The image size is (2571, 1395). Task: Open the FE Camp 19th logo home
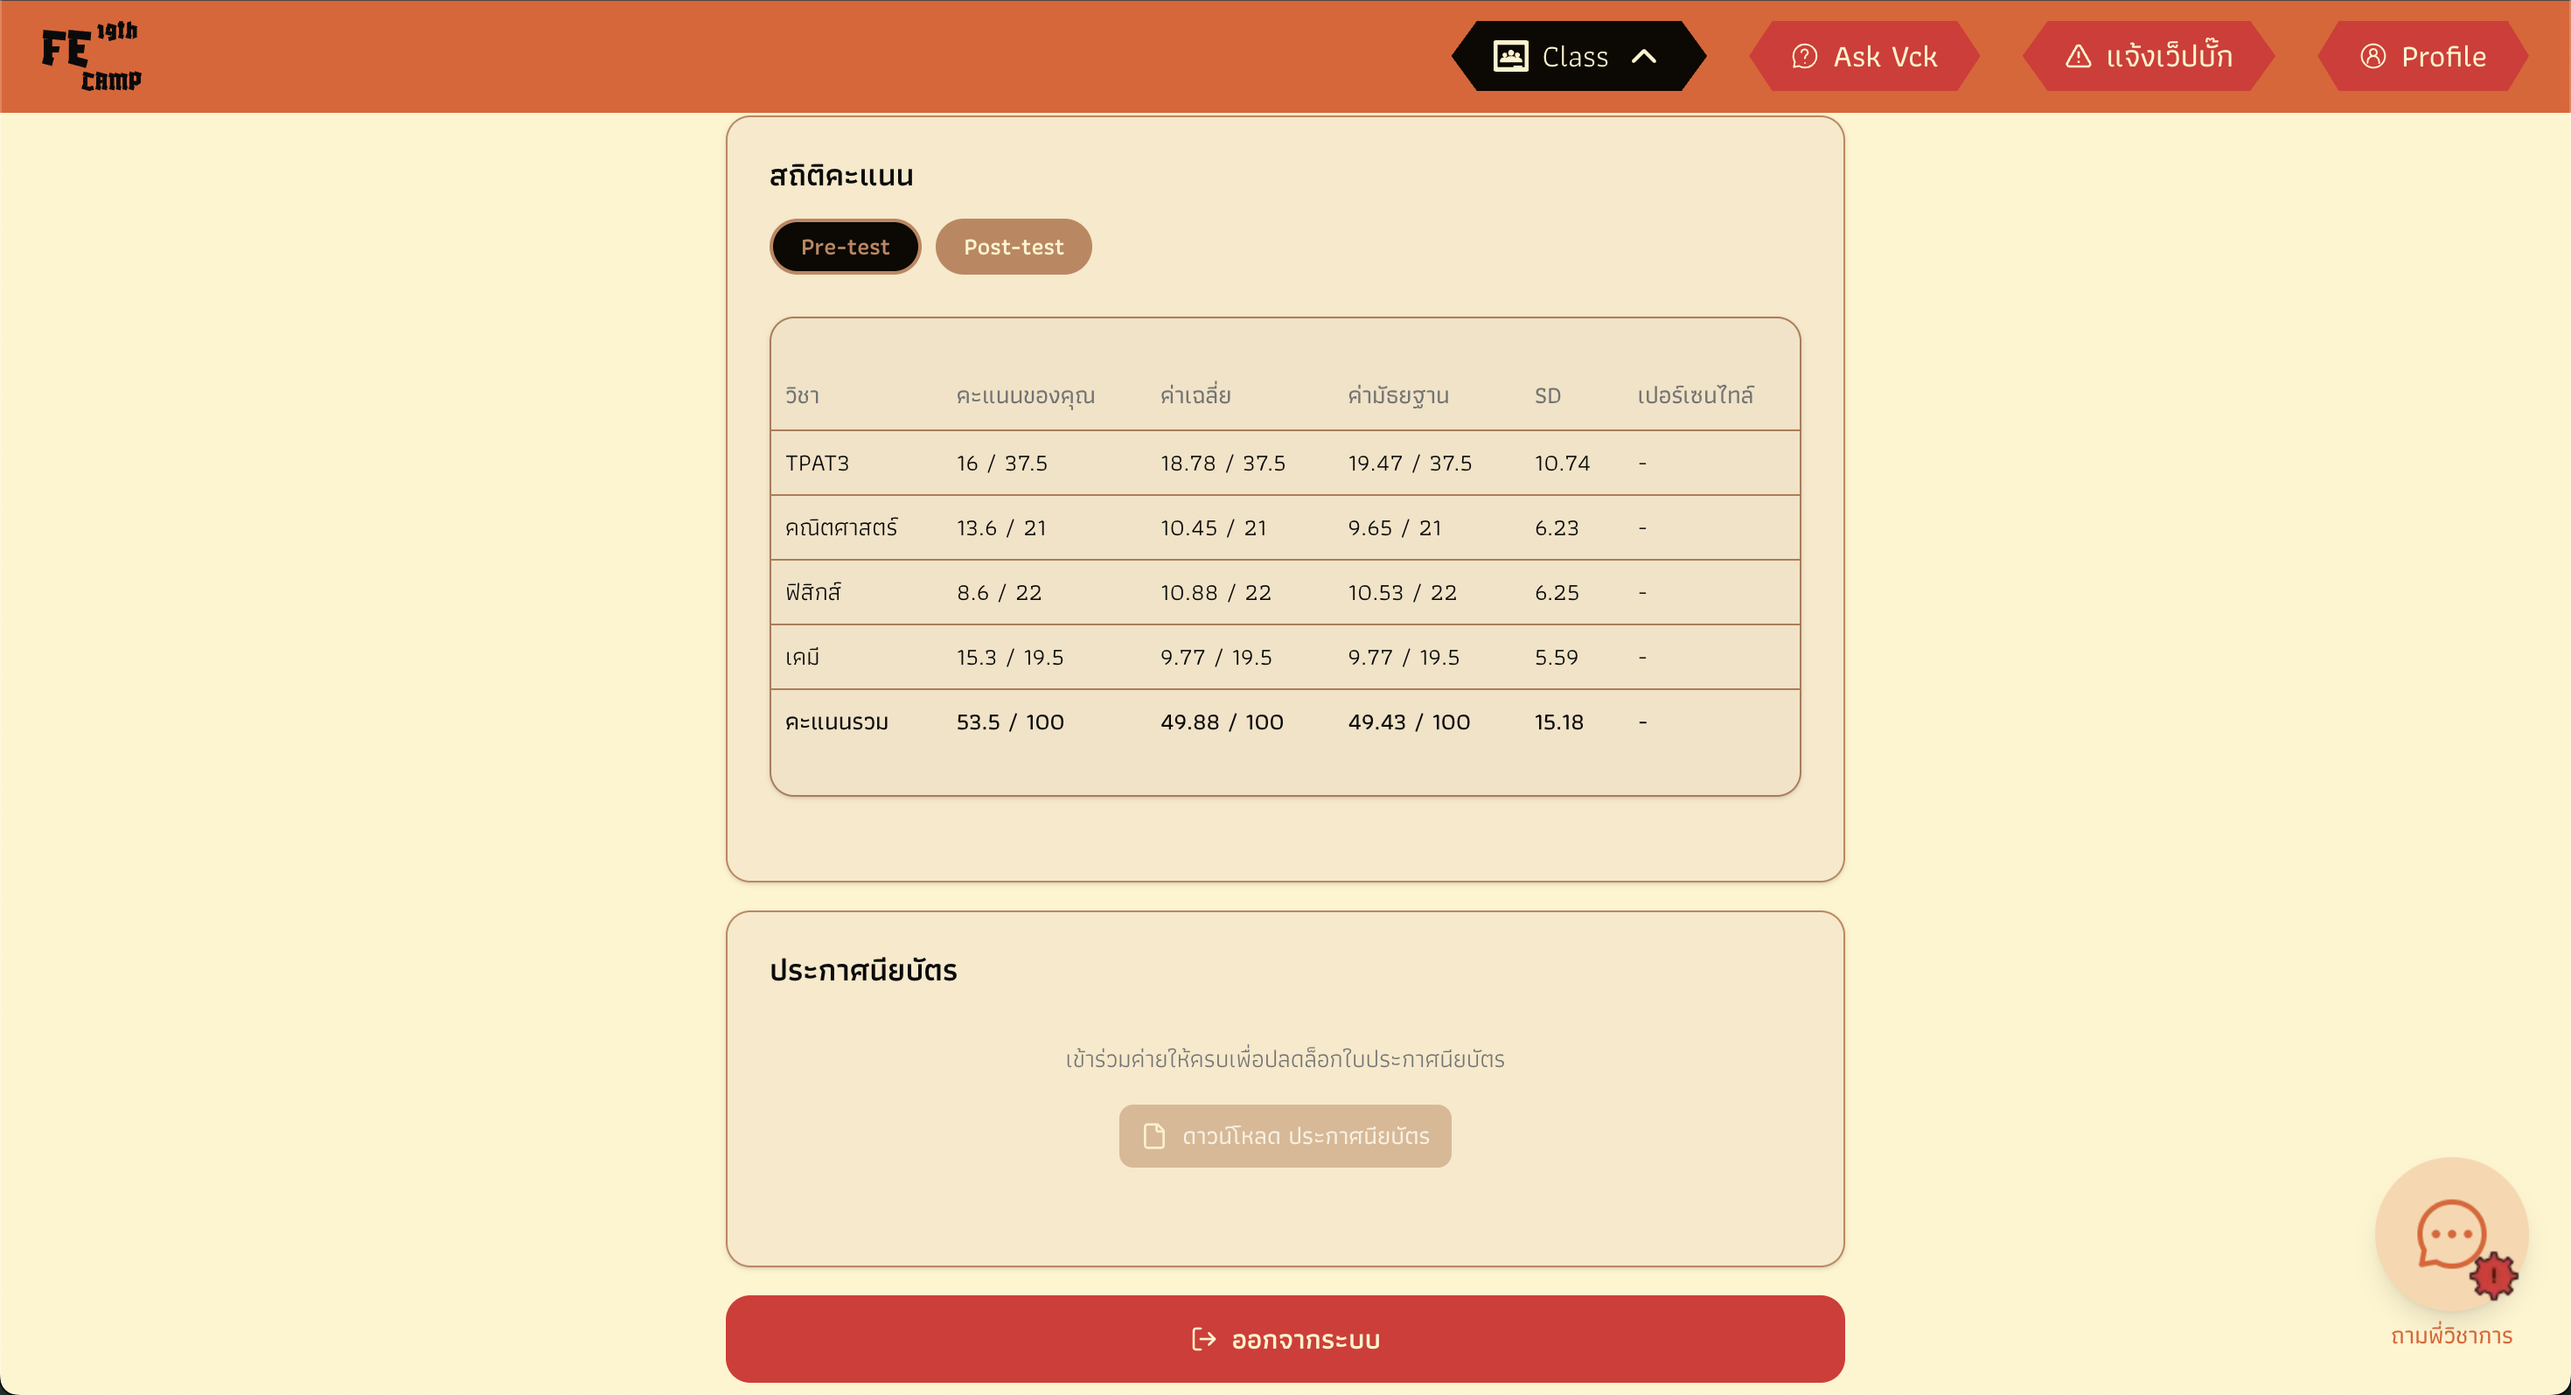91,56
